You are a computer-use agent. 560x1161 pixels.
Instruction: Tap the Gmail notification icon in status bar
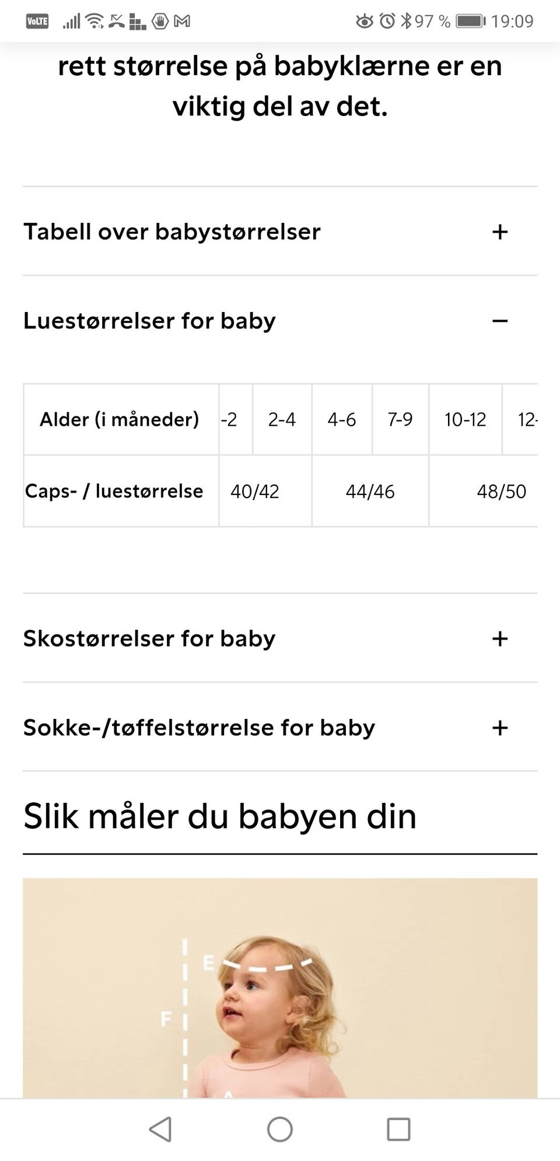pyautogui.click(x=183, y=22)
